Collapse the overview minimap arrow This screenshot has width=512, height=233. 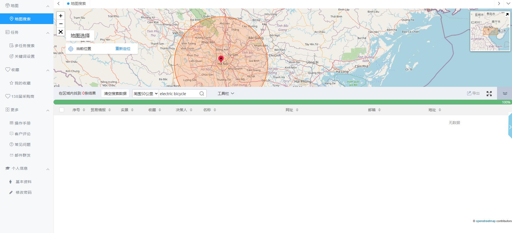point(507,14)
